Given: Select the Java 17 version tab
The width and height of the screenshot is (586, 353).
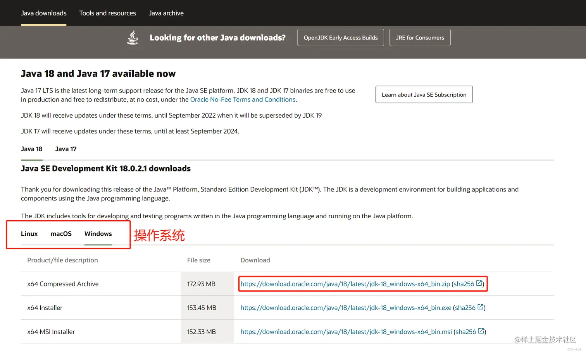Looking at the screenshot, I should (66, 149).
